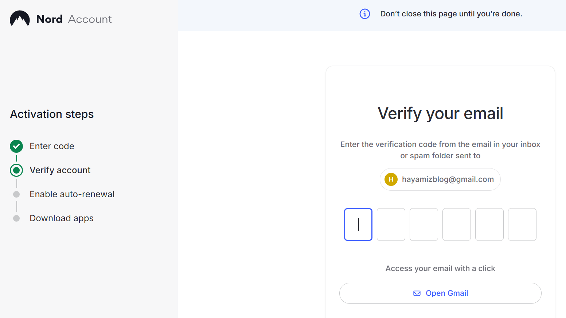Click the 'Verify your email' heading
The width and height of the screenshot is (566, 318).
pos(440,114)
